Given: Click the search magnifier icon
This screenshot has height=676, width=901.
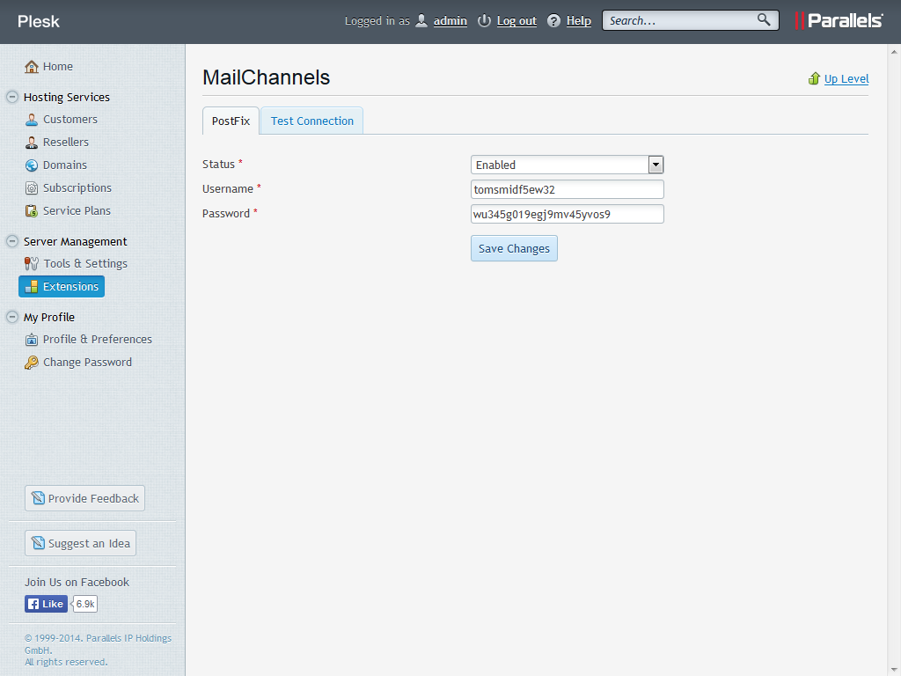Looking at the screenshot, I should pos(764,19).
